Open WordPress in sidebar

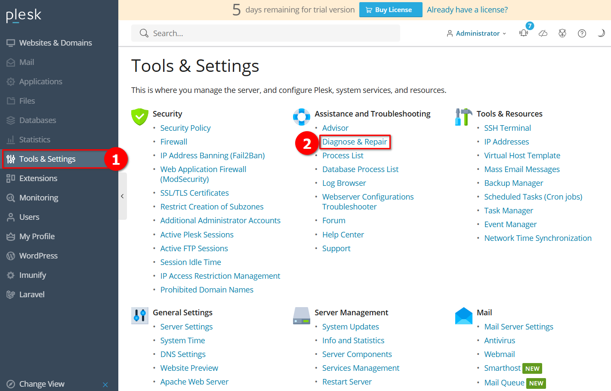pos(59,256)
